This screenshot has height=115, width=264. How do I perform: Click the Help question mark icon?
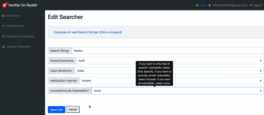[x=197, y=5]
